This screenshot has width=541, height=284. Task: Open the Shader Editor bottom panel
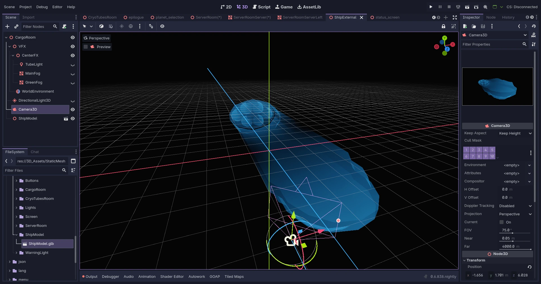pos(172,277)
